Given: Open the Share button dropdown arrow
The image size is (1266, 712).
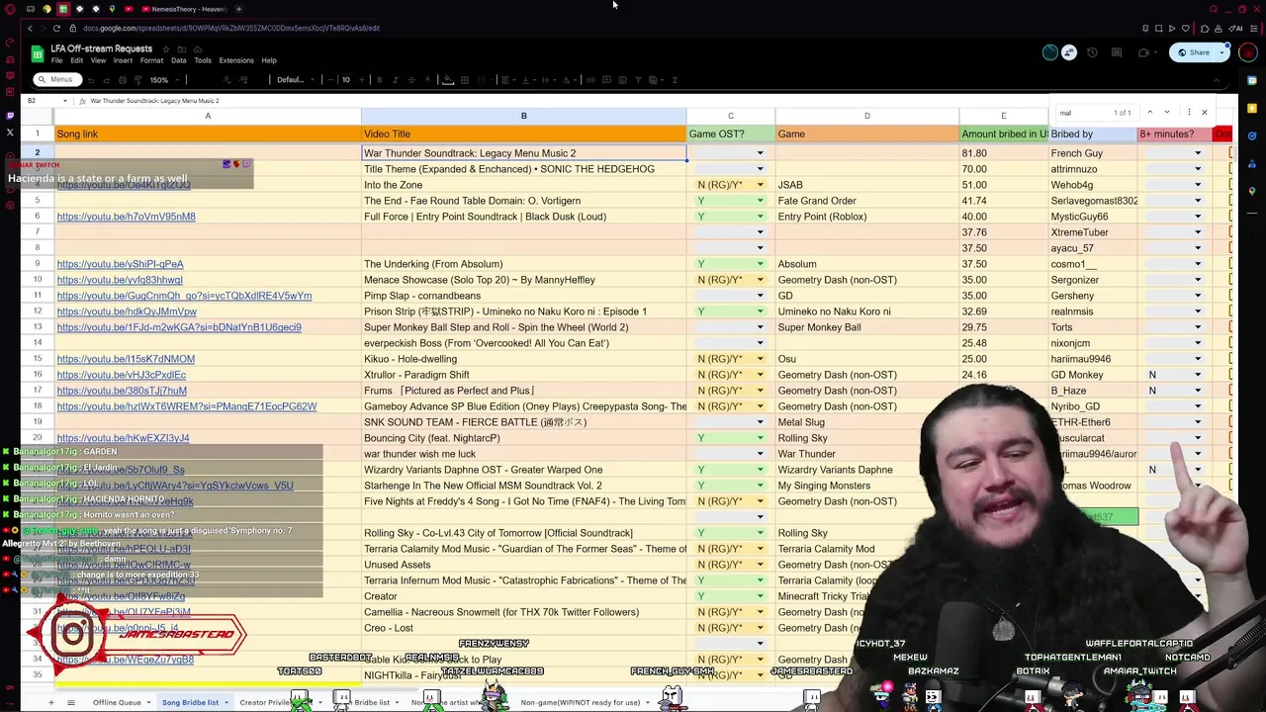Looking at the screenshot, I should pos(1221,52).
